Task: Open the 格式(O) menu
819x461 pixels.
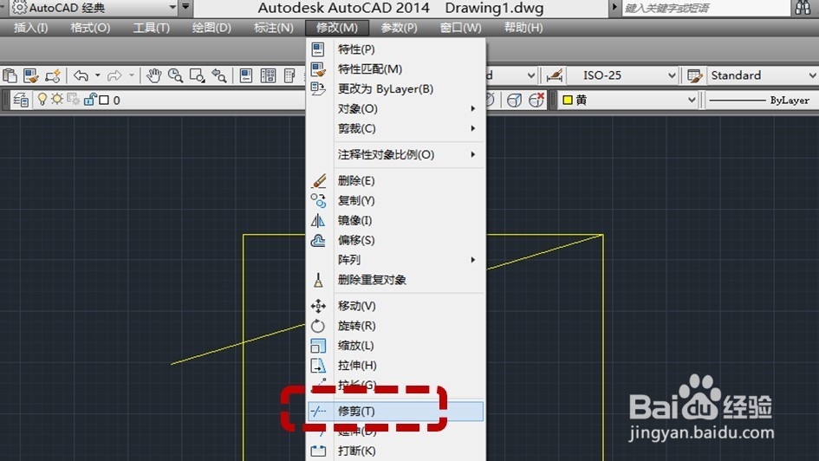Action: (90, 28)
